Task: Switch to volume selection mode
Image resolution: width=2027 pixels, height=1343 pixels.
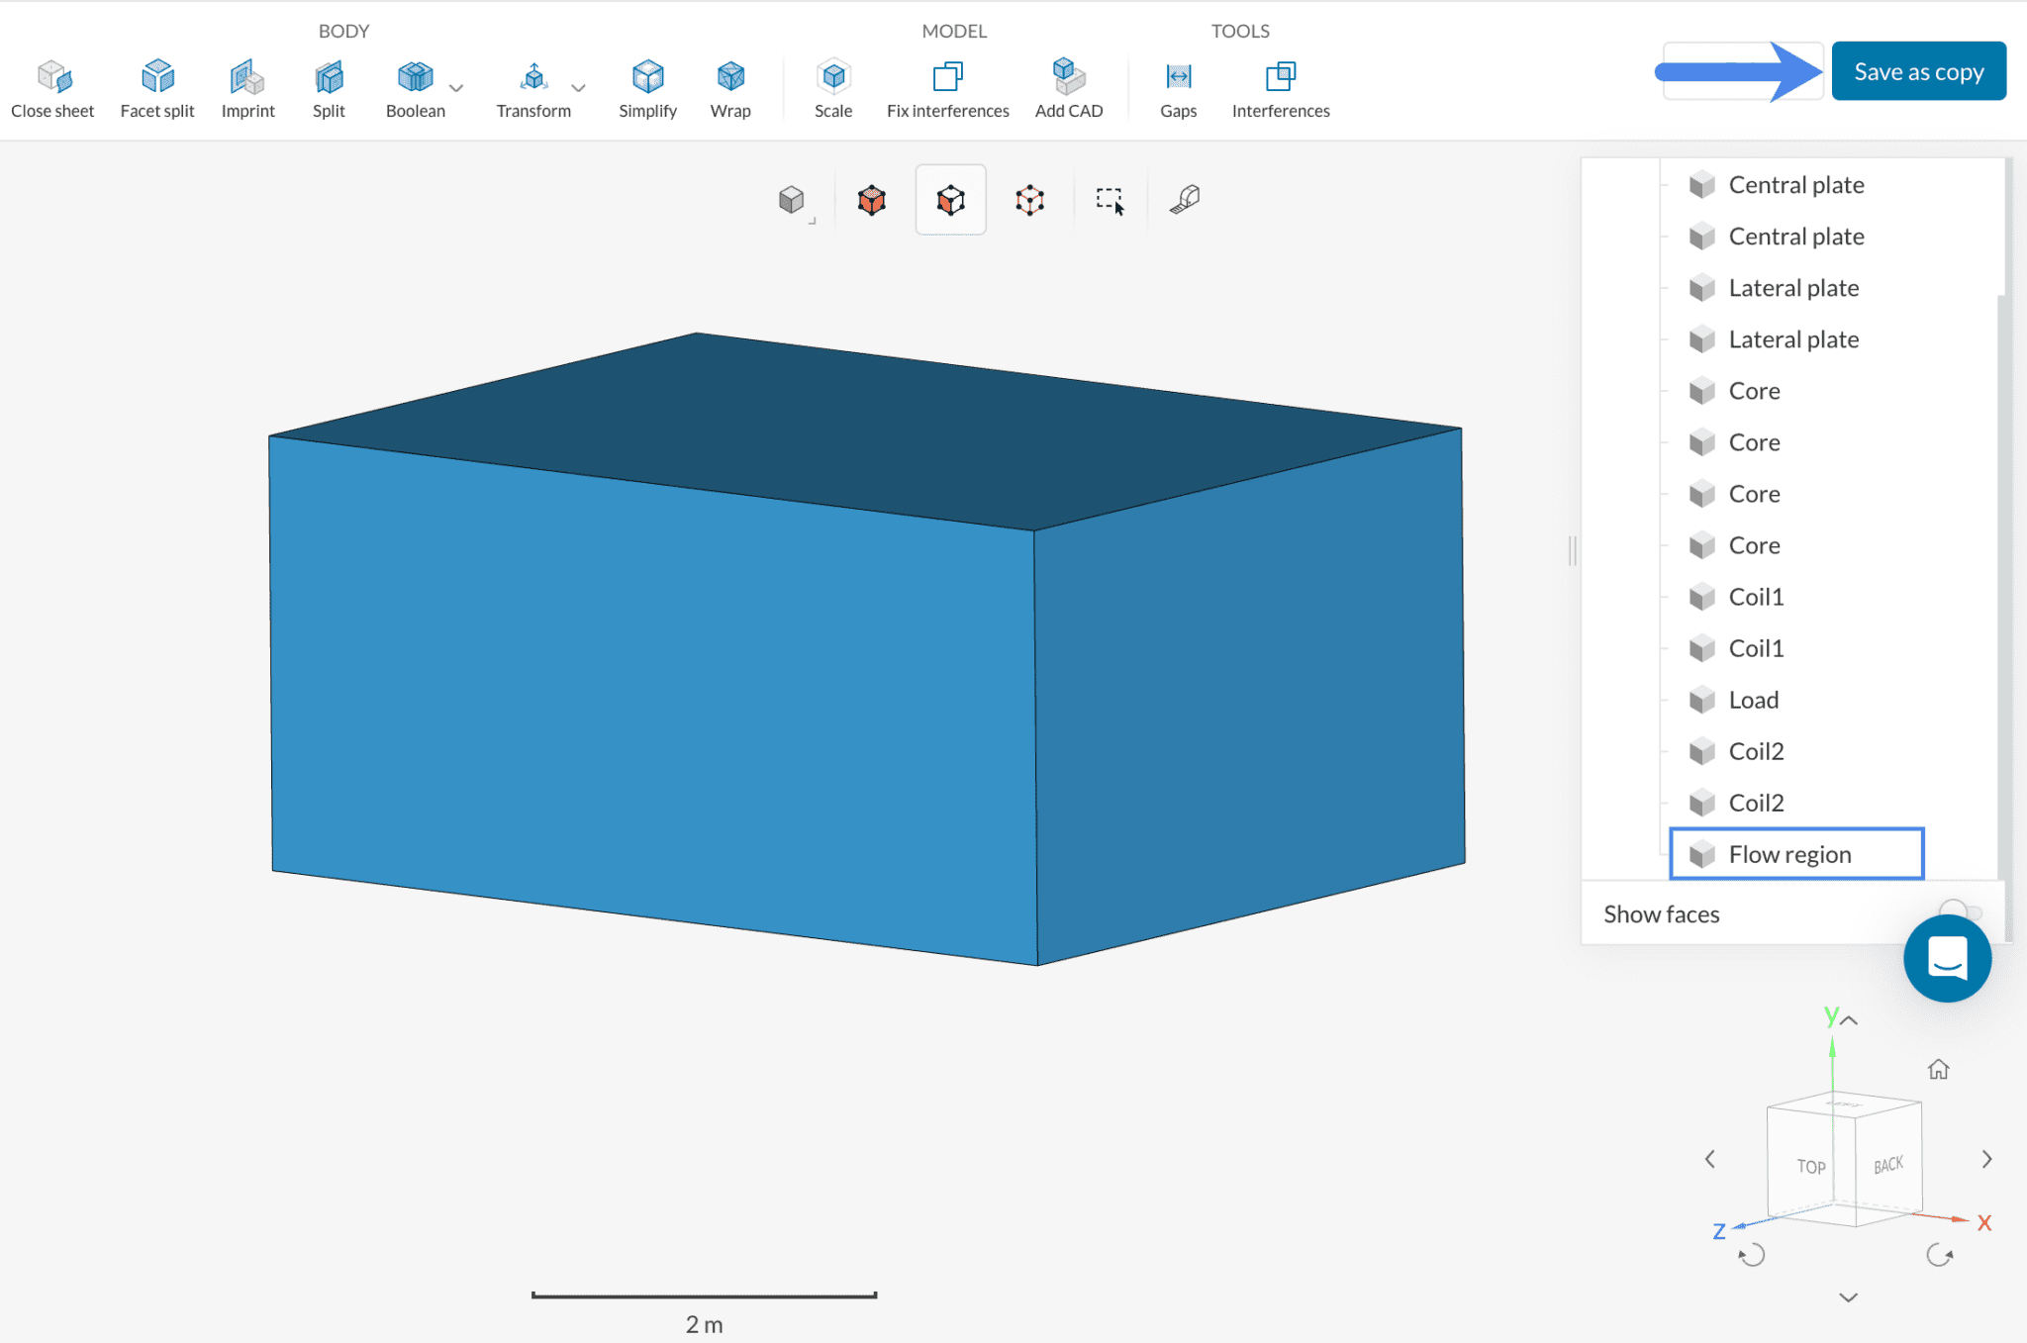Action: 871,199
